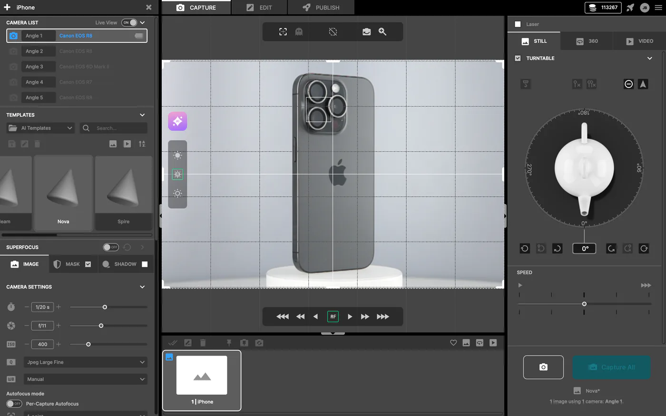
Task: Collapse the Templates section chevron
Action: point(142,115)
